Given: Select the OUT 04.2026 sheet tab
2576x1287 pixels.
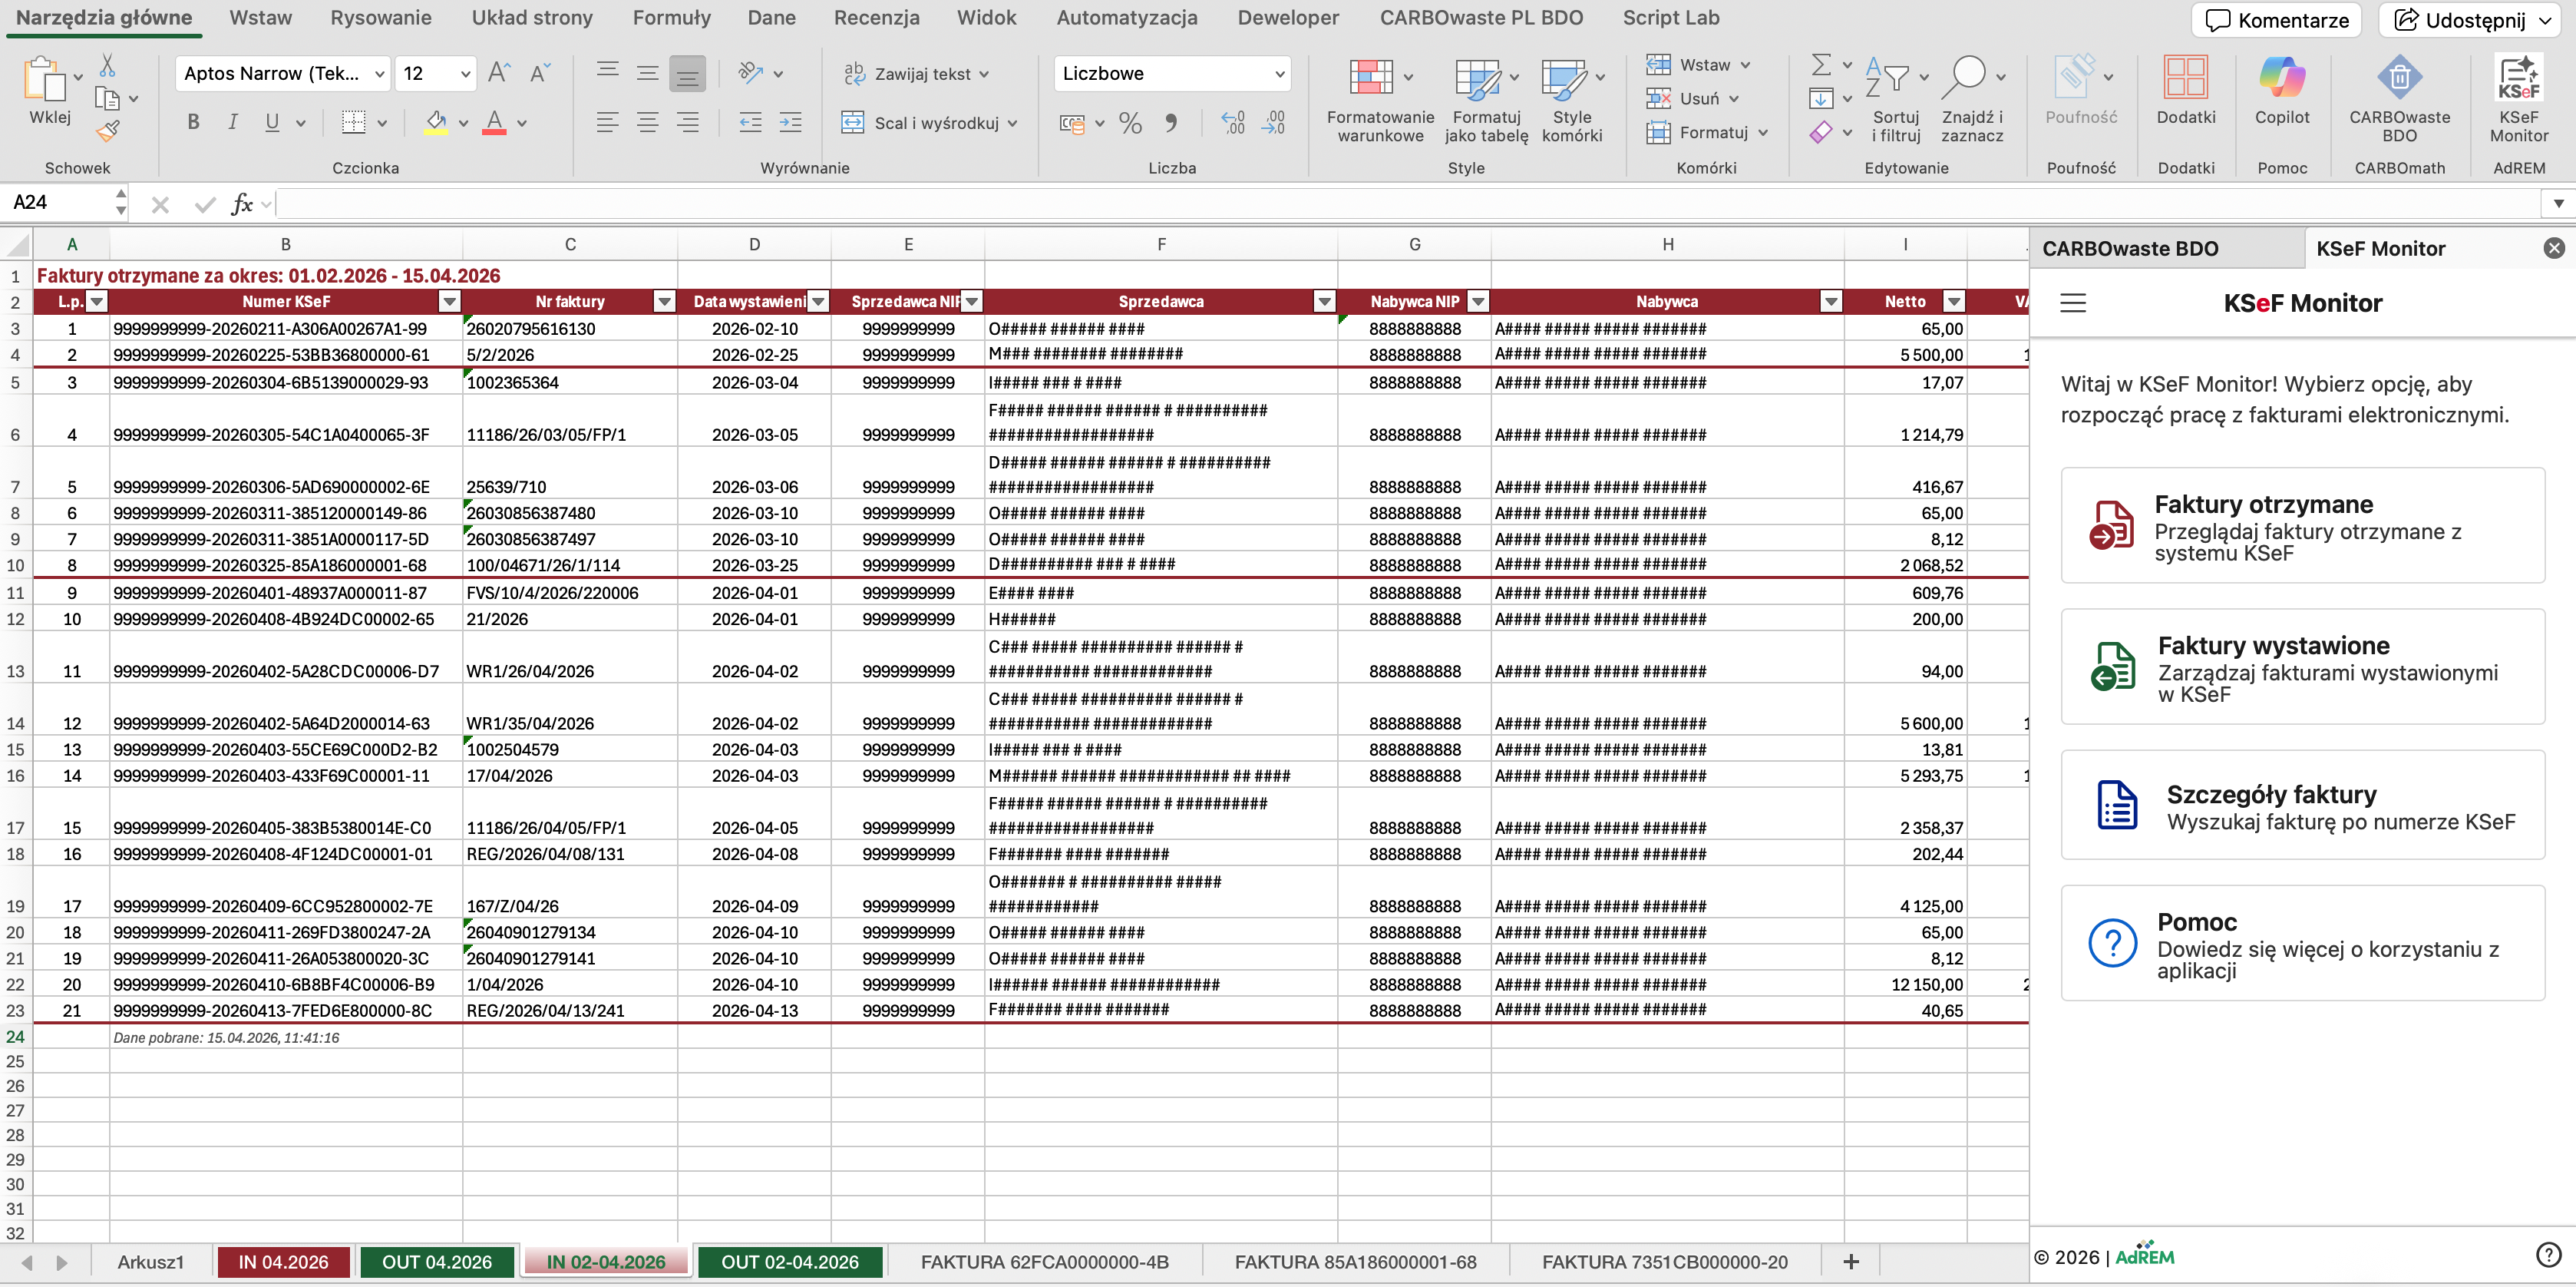Looking at the screenshot, I should [436, 1262].
